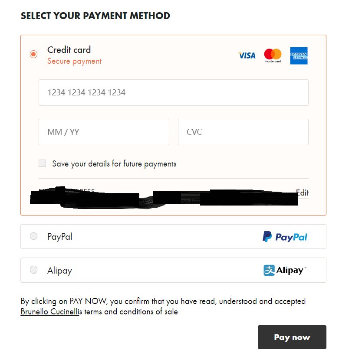Image resolution: width=349 pixels, height=356 pixels.
Task: Click the PayPal option label
Action: click(60, 237)
